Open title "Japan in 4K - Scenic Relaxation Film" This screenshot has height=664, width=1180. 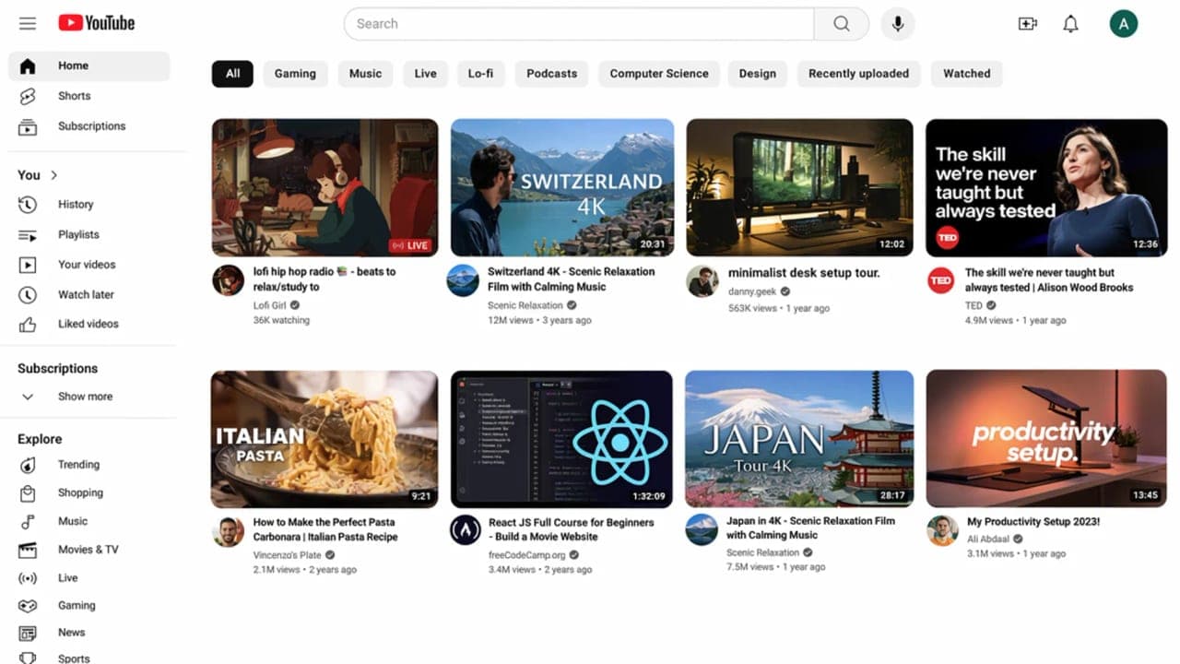810,528
